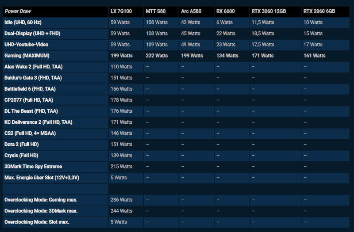
Task: Click the '109 Watts' YouTube video value
Action: point(157,45)
